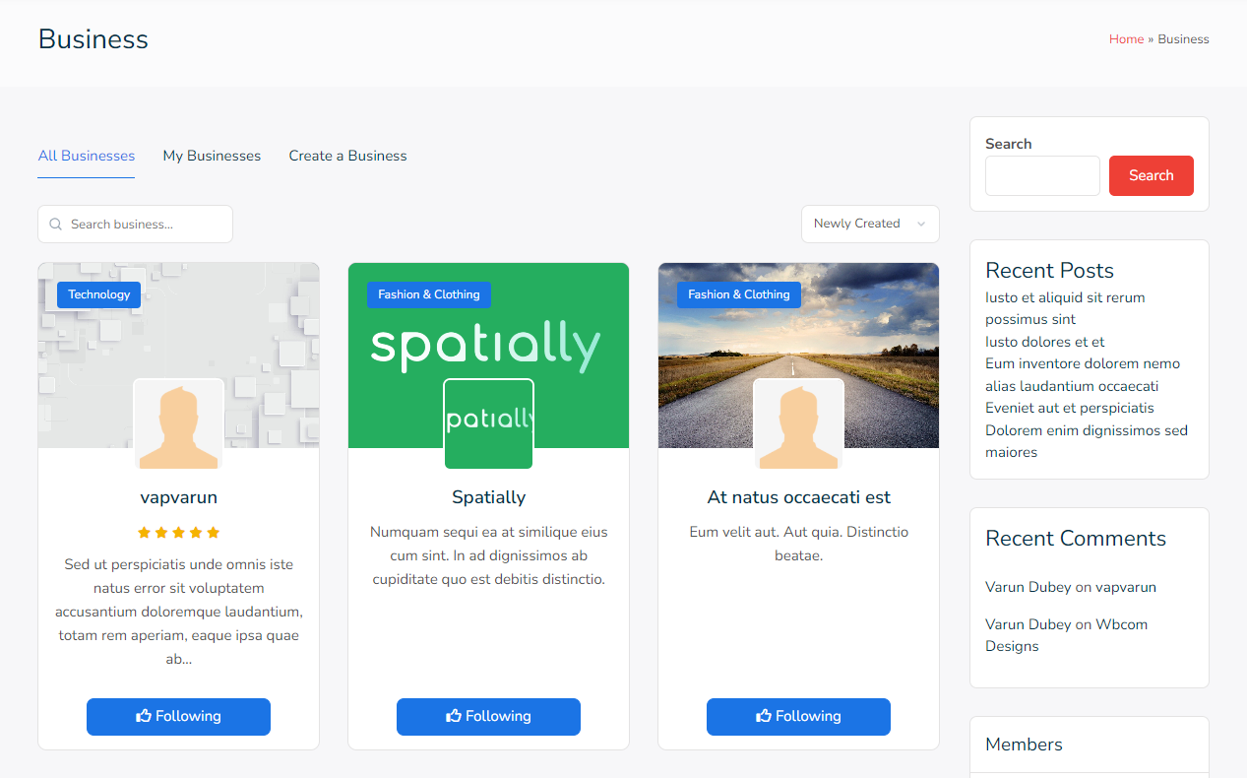Image resolution: width=1247 pixels, height=778 pixels.
Task: Click the Technology category badge
Action: tap(98, 294)
